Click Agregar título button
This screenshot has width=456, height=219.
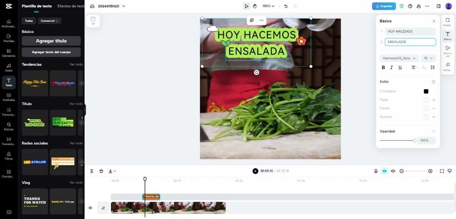pyautogui.click(x=51, y=41)
